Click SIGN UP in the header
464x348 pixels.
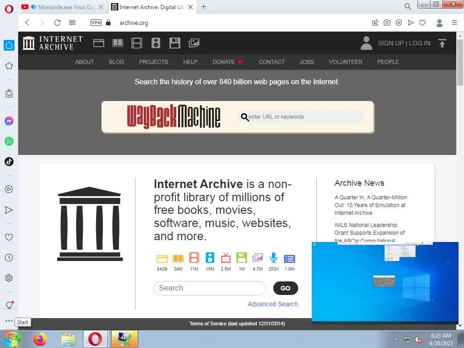(x=390, y=43)
